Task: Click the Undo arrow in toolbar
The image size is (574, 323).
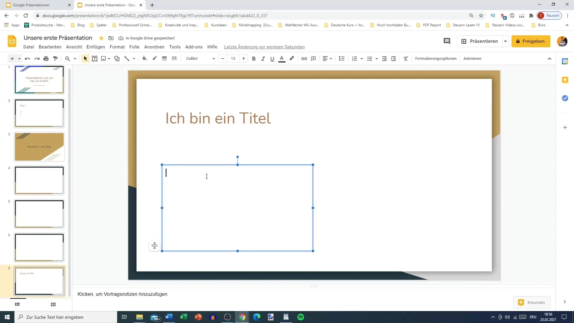Action: pyautogui.click(x=28, y=59)
